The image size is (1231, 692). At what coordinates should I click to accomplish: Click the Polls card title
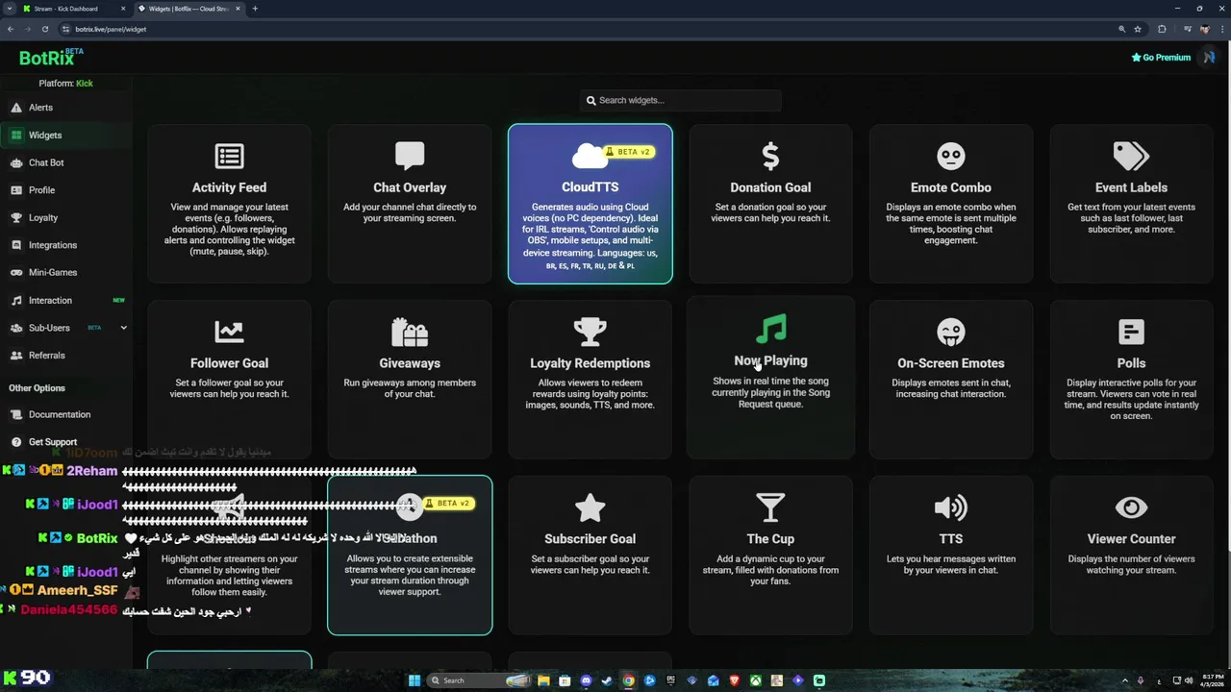[1131, 363]
